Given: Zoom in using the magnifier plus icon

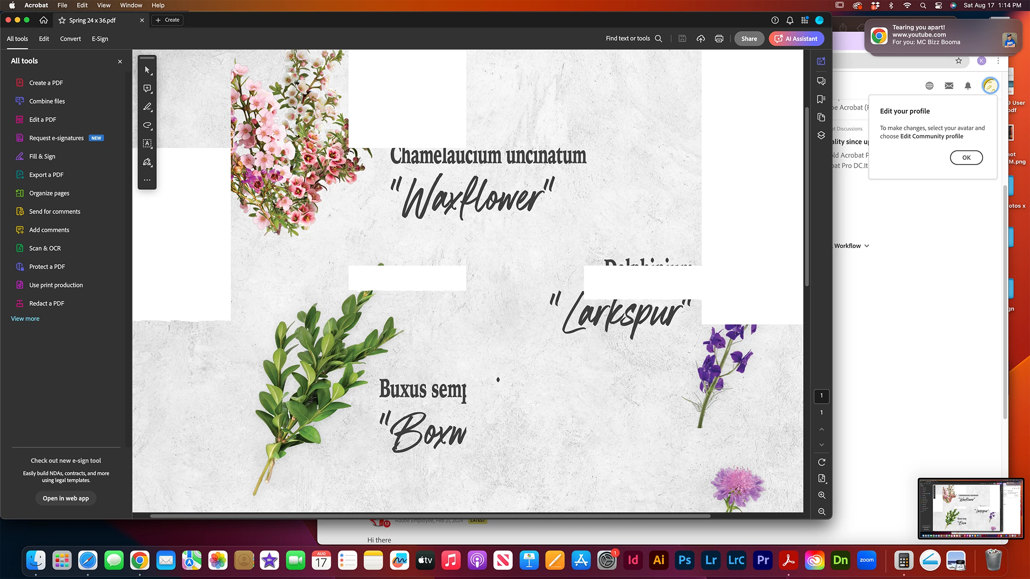Looking at the screenshot, I should [x=822, y=495].
